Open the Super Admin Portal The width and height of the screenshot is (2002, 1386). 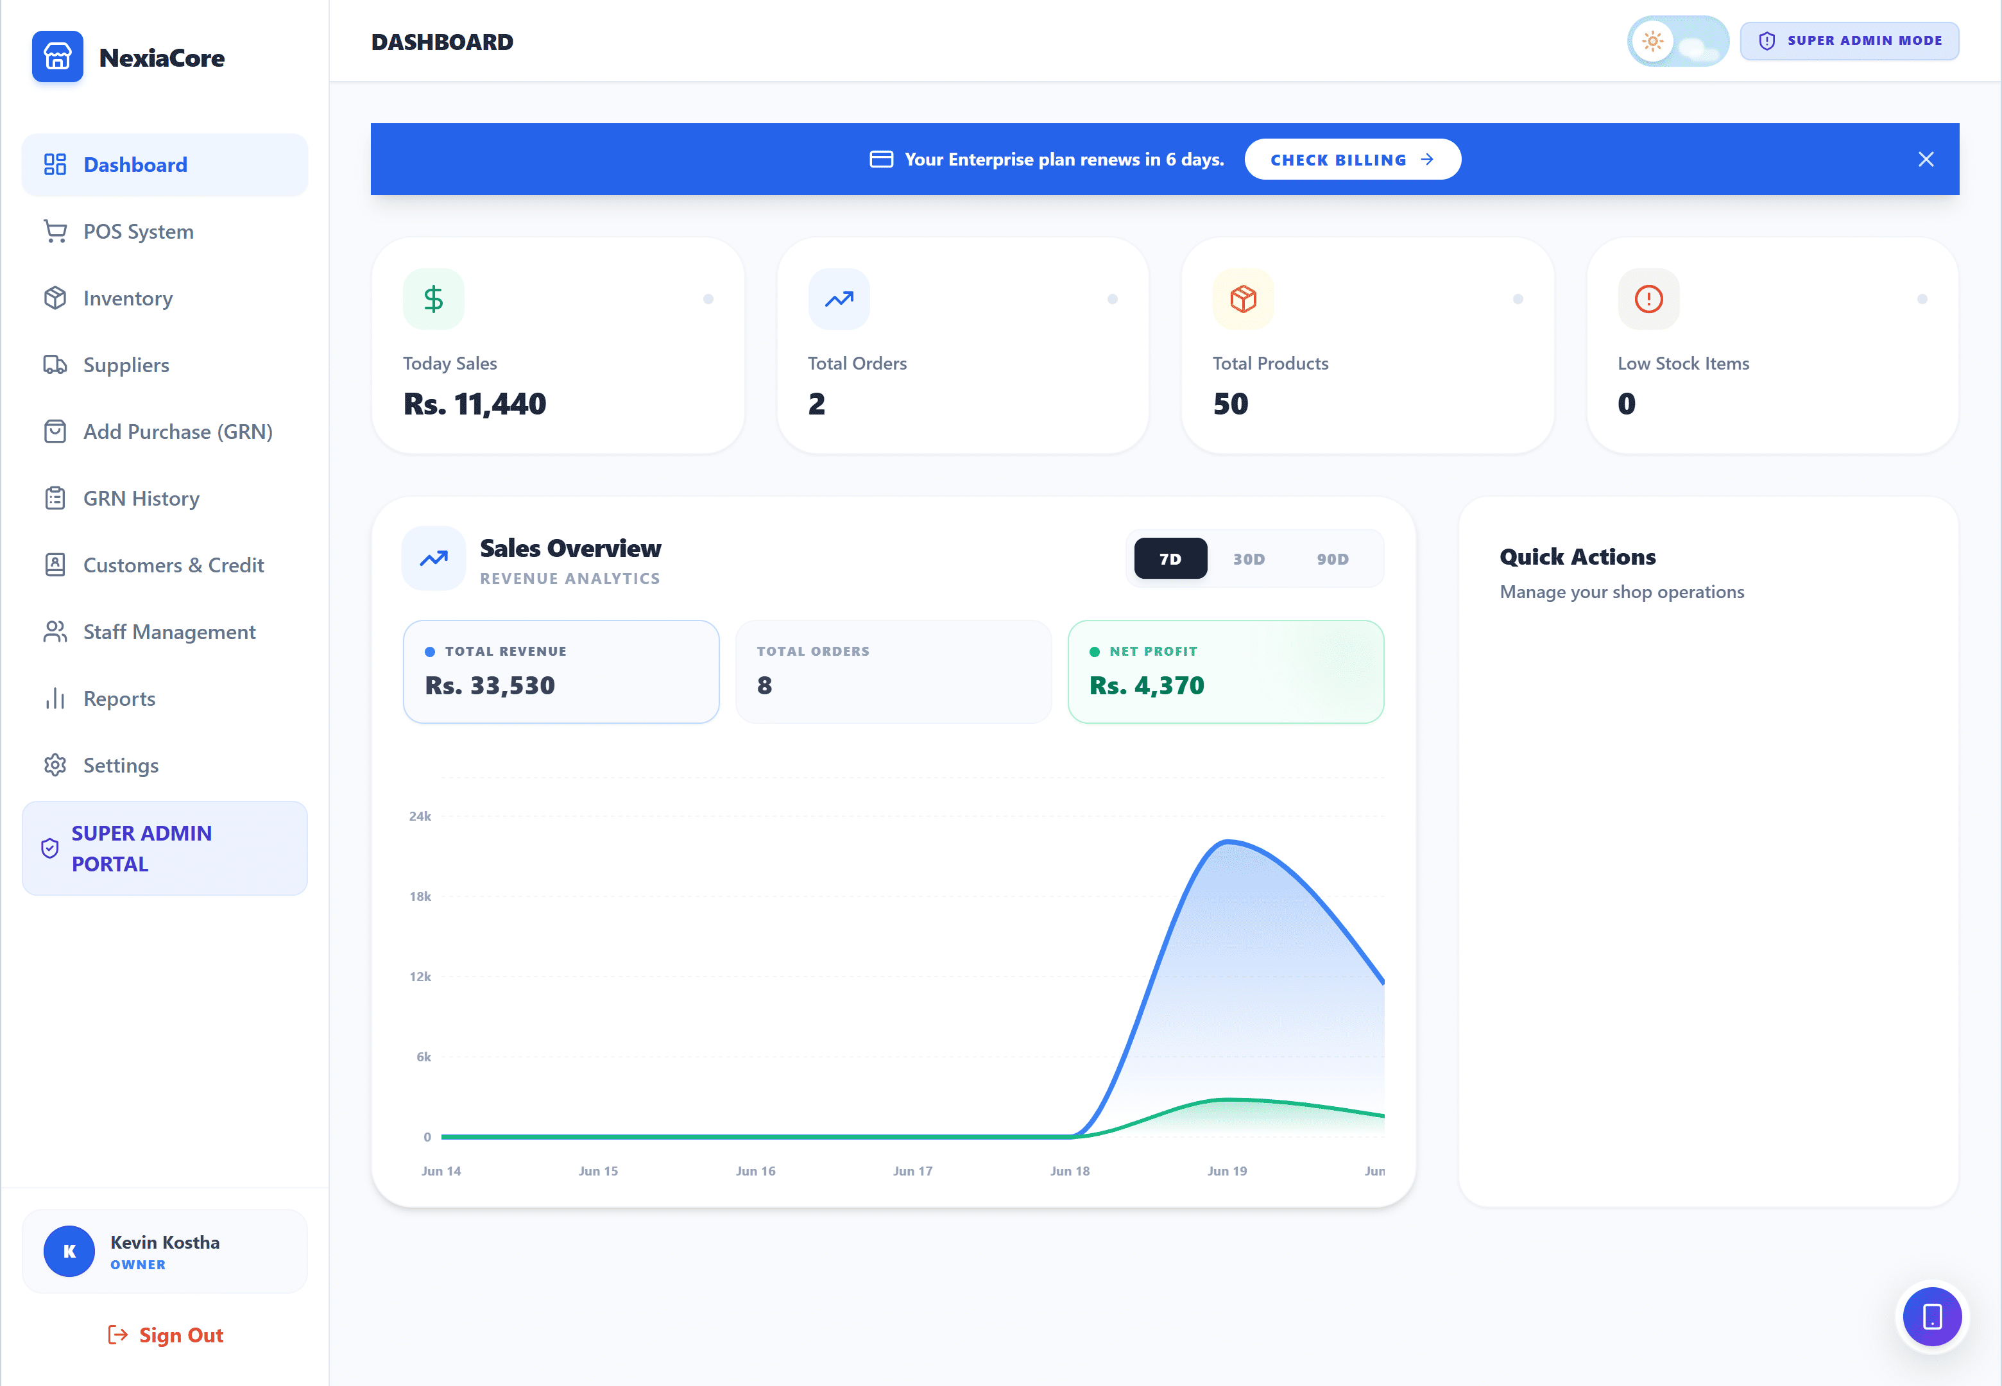[165, 848]
